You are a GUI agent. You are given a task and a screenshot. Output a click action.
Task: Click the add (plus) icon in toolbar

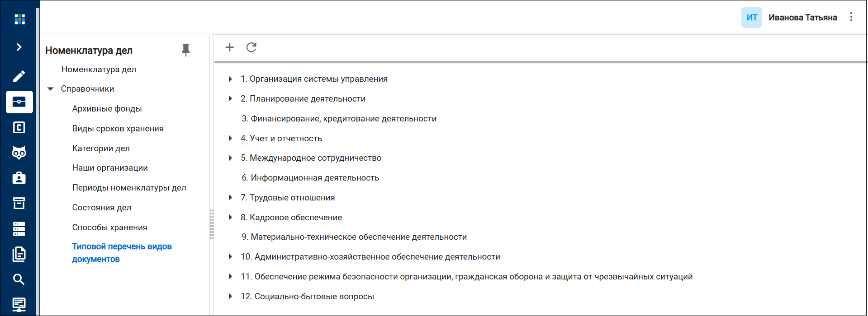230,47
